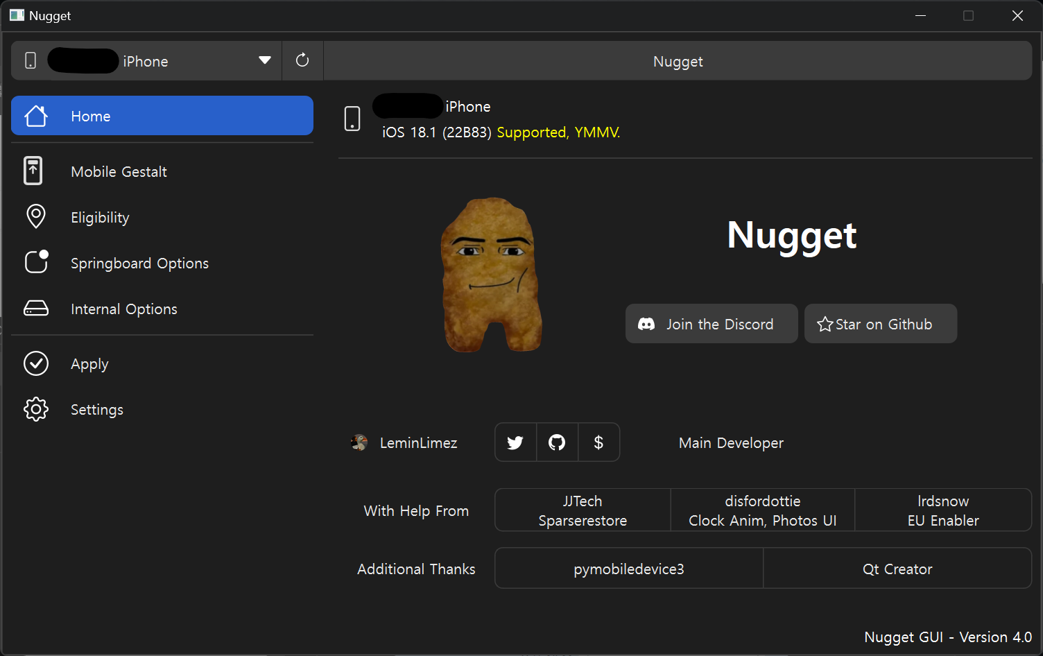Click the Join the Discord button
The height and width of the screenshot is (656, 1043).
point(712,324)
